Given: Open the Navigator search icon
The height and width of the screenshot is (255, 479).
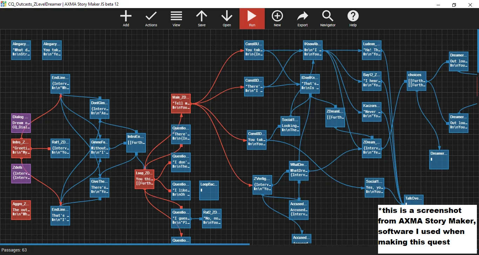Looking at the screenshot, I should (328, 19).
